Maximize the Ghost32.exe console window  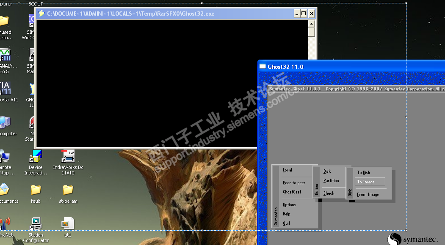tap(304, 14)
